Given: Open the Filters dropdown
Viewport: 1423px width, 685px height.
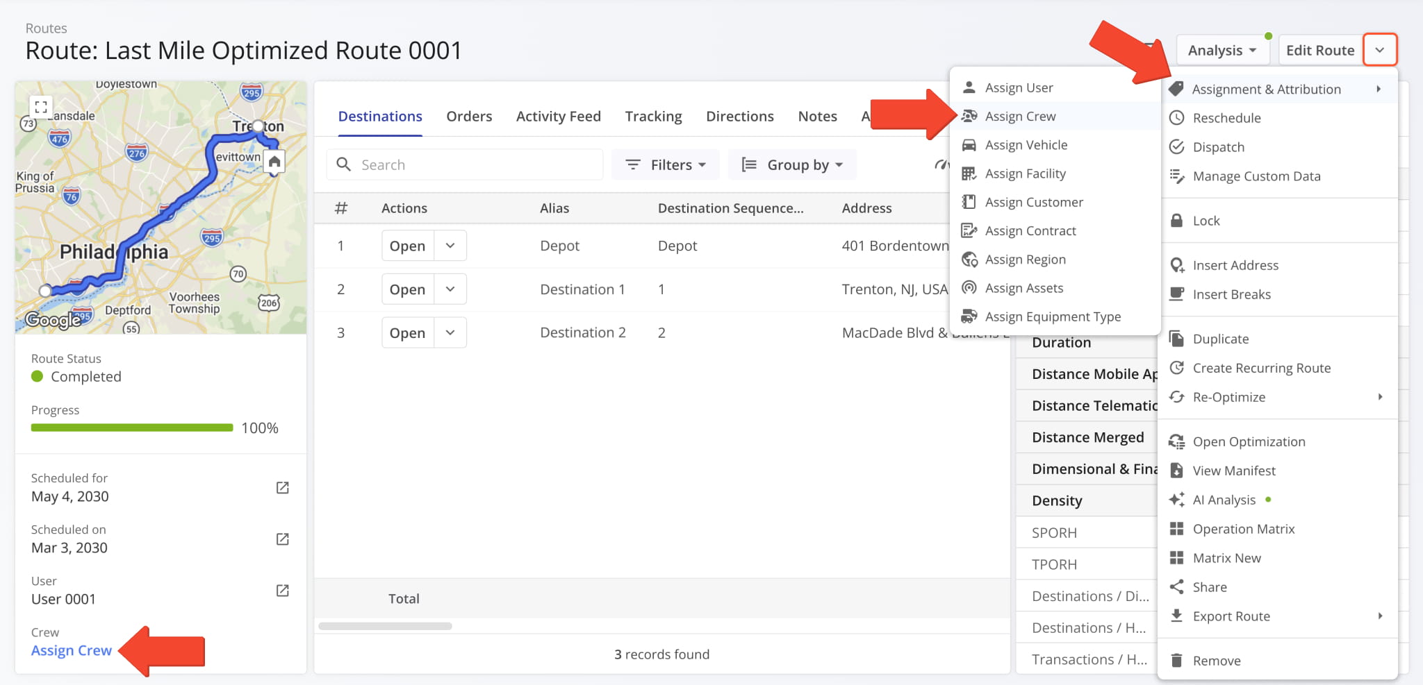Looking at the screenshot, I should coord(665,165).
